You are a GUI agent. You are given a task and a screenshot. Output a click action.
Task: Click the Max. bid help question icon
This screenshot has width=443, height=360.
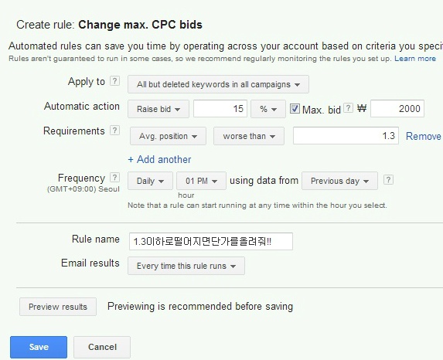click(349, 108)
